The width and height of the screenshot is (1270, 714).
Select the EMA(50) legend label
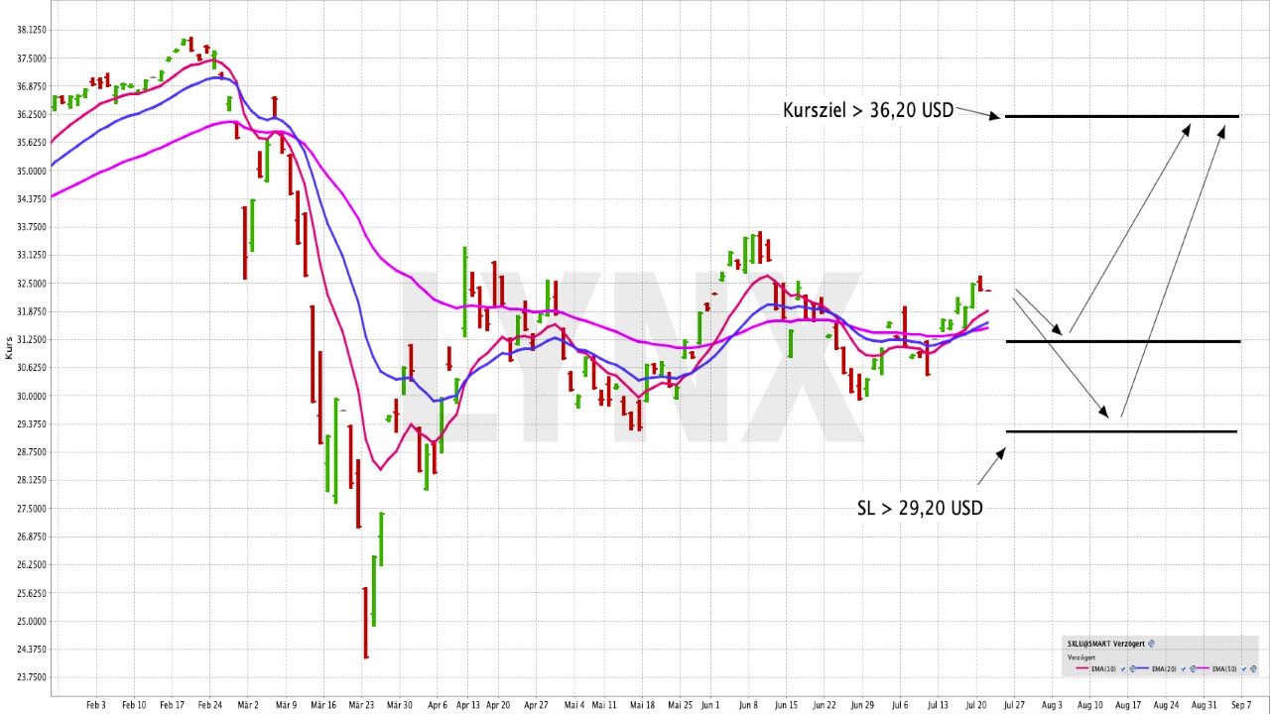1224,669
